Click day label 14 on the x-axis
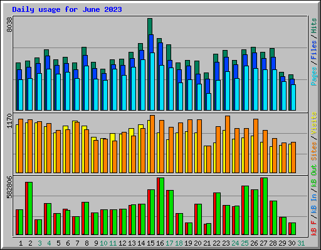Screen dimensions: 321x250 pyautogui.click(x=141, y=243)
